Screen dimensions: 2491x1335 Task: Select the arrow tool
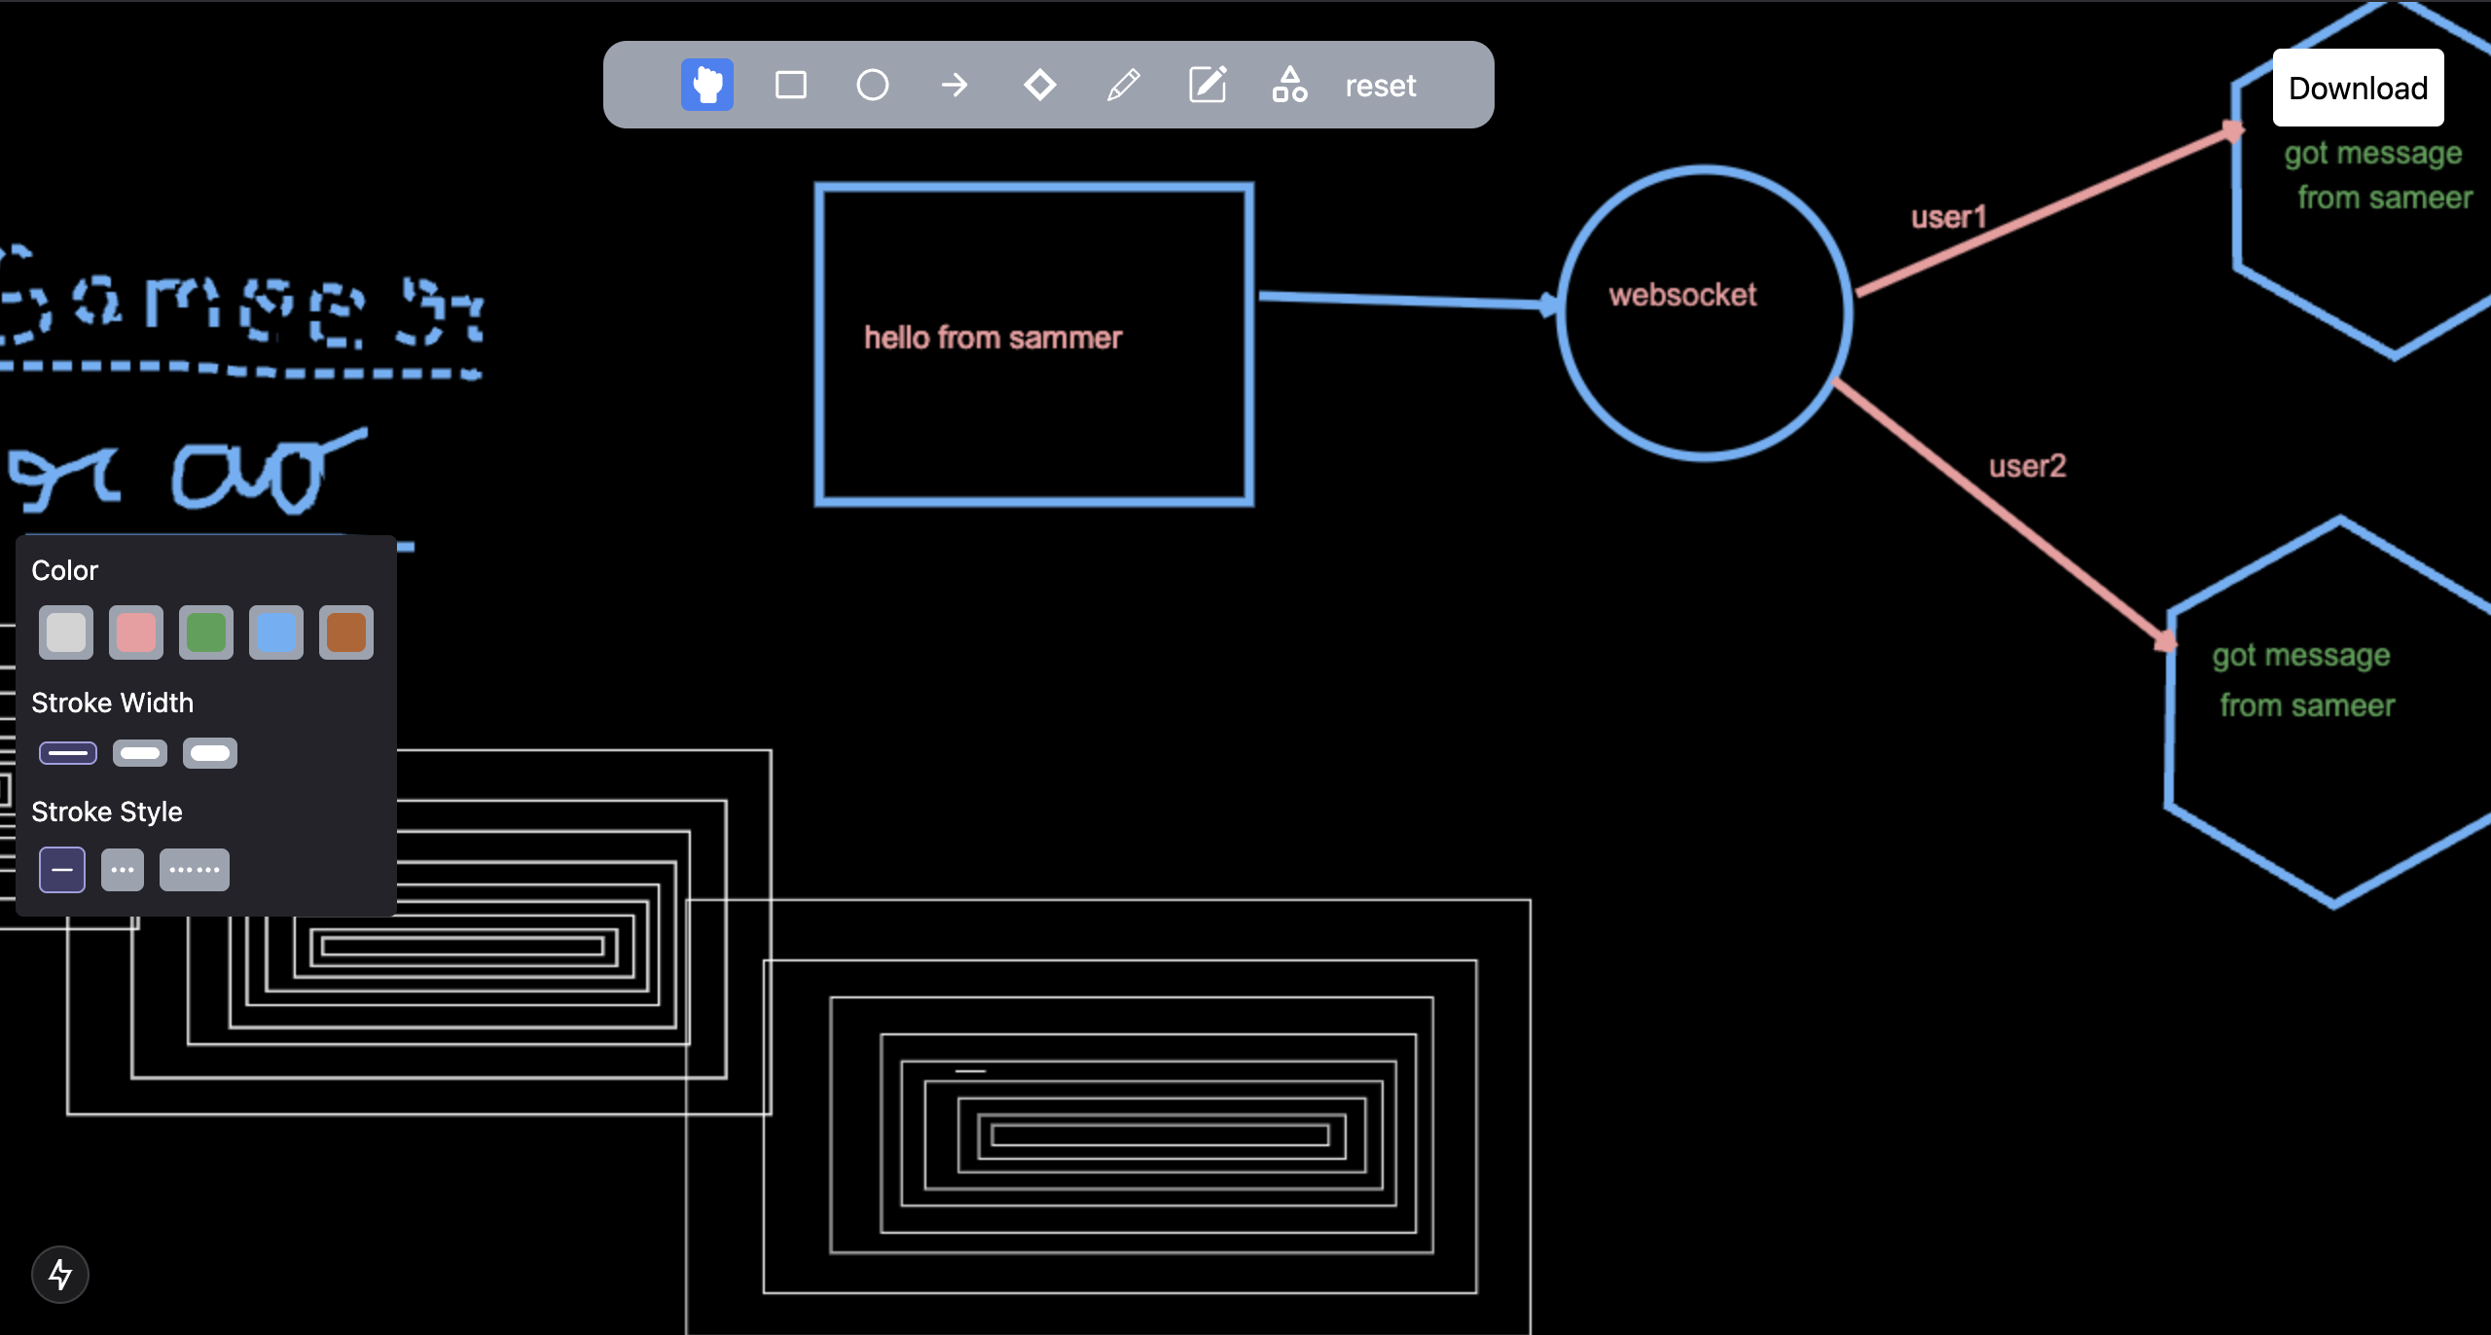(x=955, y=85)
